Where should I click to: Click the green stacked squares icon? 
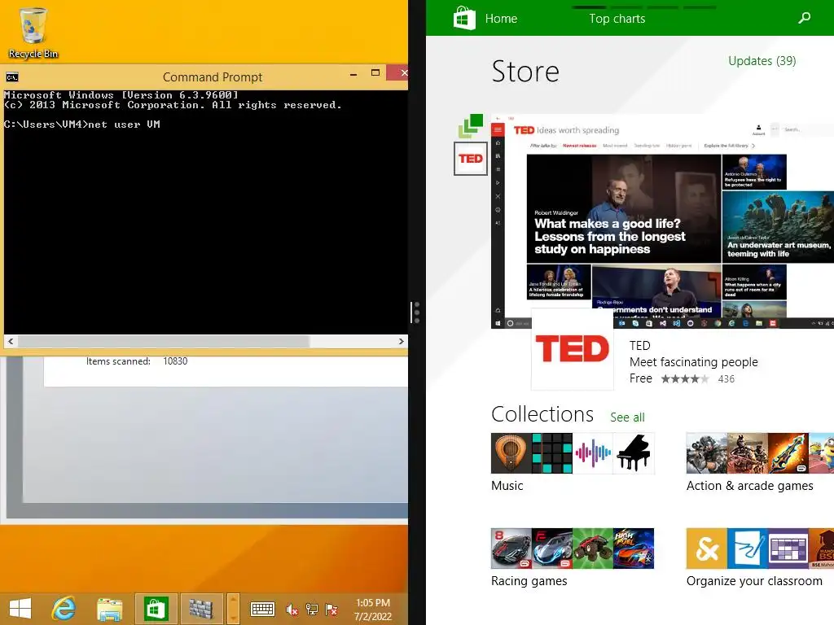[x=470, y=126]
